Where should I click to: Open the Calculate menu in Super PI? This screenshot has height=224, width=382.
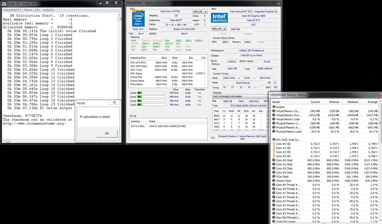click(12, 10)
